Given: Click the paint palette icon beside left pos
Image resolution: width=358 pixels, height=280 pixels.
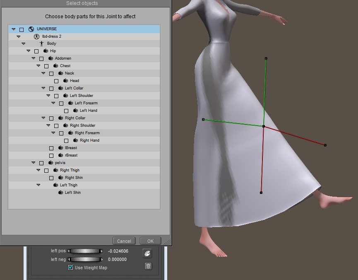Looking at the screenshot, I should (147, 253).
